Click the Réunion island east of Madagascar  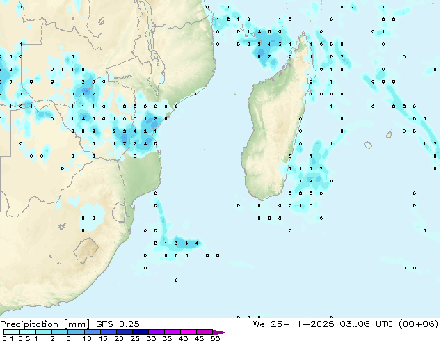coord(368,145)
